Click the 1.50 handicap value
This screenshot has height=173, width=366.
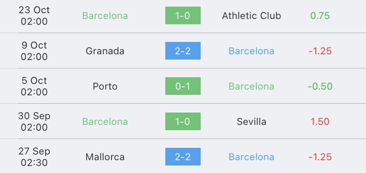(x=320, y=121)
